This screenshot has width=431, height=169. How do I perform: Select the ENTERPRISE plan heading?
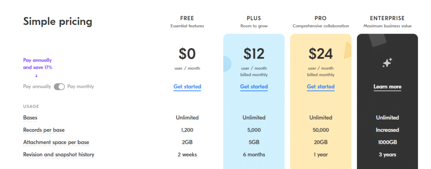coord(387,18)
